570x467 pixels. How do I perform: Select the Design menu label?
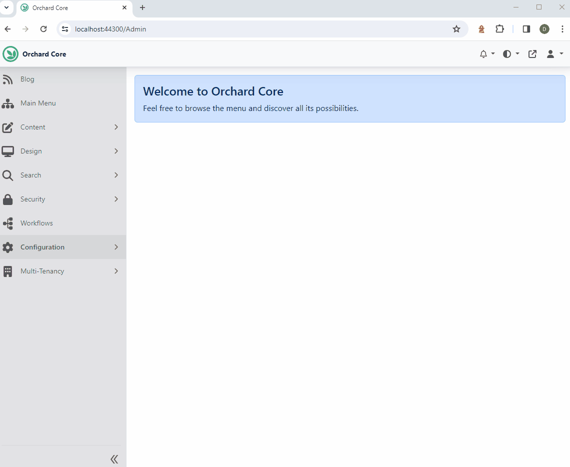pos(31,151)
